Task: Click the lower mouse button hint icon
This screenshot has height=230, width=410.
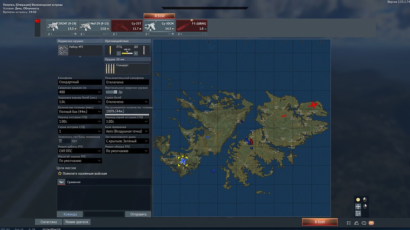Action: point(365,207)
